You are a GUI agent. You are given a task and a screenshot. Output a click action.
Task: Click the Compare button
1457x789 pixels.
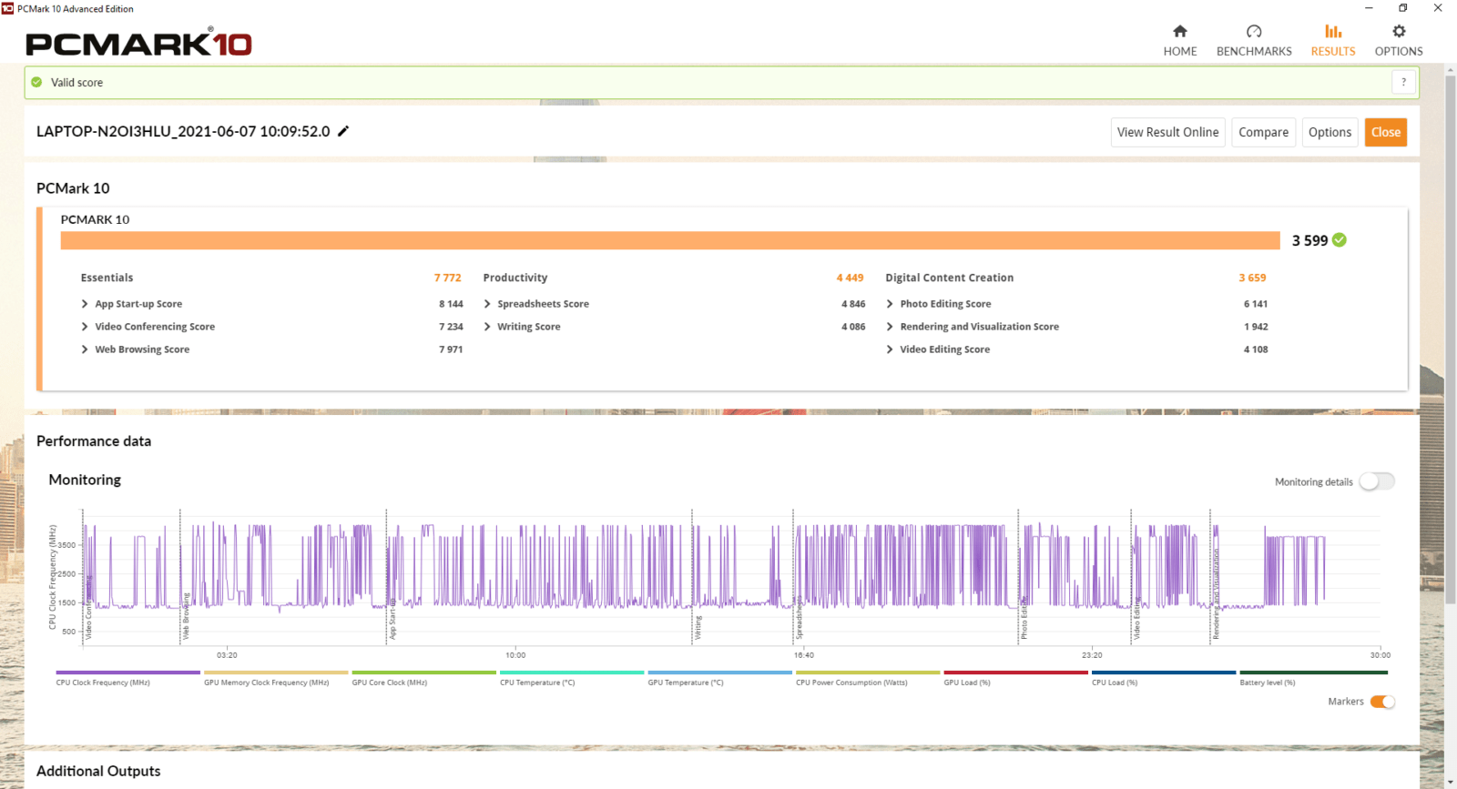[x=1263, y=132]
